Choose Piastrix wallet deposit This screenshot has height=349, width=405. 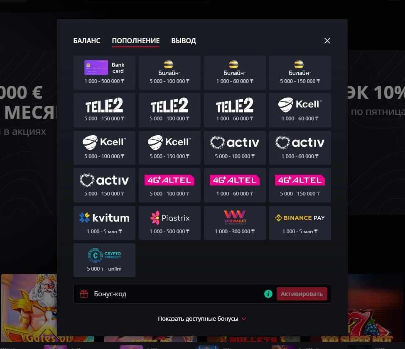(x=169, y=223)
